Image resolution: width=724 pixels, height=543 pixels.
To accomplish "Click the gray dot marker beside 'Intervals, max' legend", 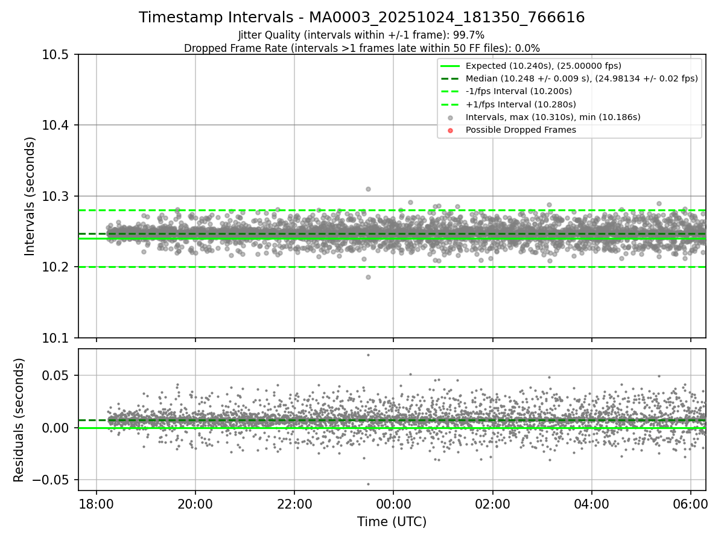I will [x=451, y=117].
